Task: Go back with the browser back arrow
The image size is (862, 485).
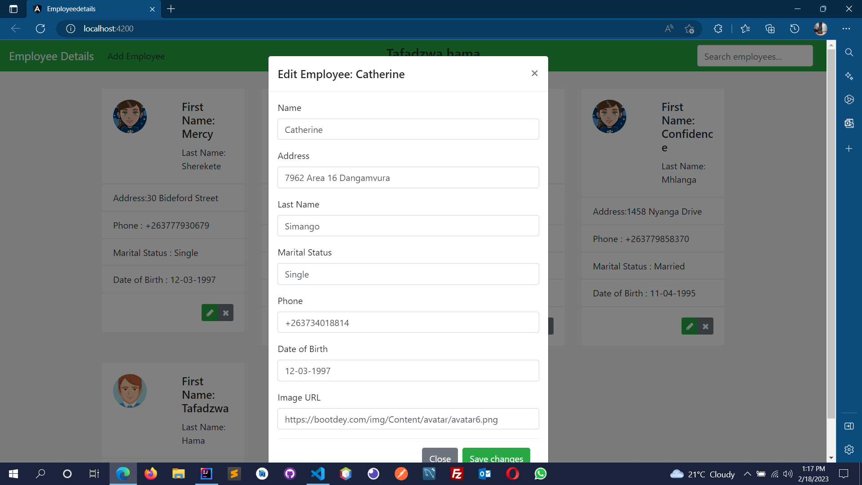Action: pyautogui.click(x=16, y=29)
